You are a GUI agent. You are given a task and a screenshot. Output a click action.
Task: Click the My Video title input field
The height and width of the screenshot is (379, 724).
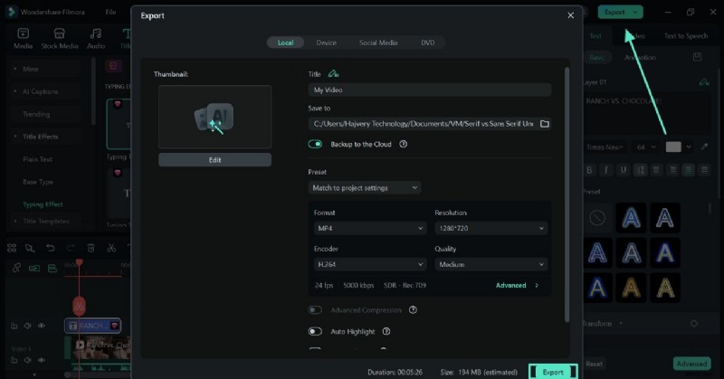(x=429, y=90)
